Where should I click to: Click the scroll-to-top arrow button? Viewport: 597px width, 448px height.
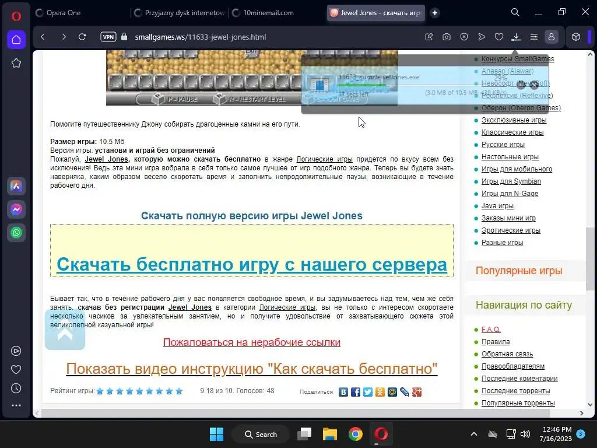tap(65, 330)
